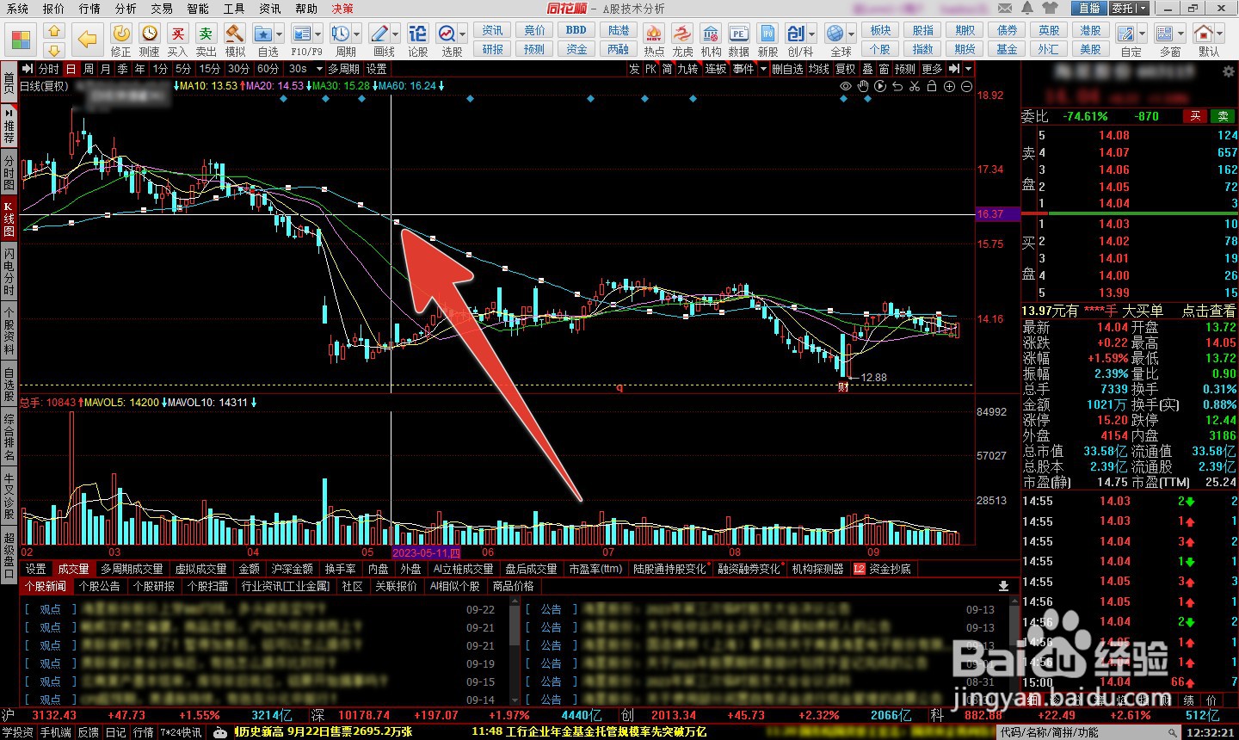Open the 智能 menu
The height and width of the screenshot is (740, 1239).
click(198, 9)
